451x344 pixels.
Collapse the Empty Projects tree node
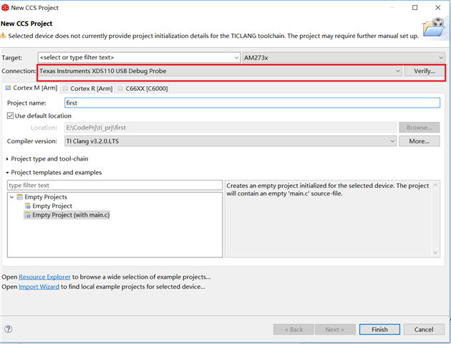click(12, 197)
